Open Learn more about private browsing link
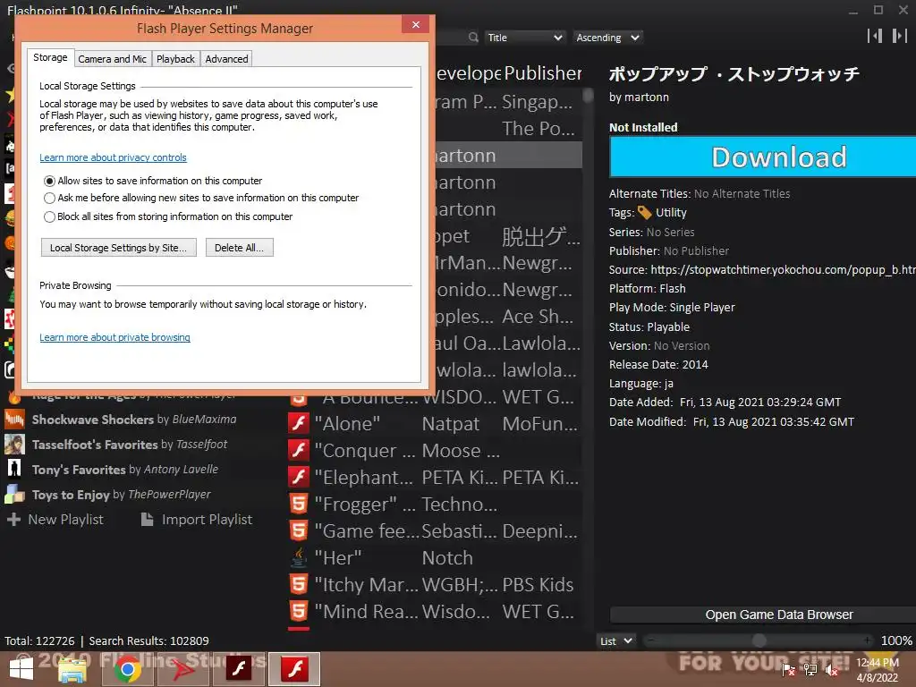The height and width of the screenshot is (687, 916). point(114,337)
